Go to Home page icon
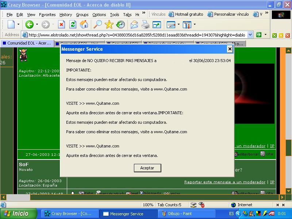The width and height of the screenshot is (292, 219). click(84, 24)
